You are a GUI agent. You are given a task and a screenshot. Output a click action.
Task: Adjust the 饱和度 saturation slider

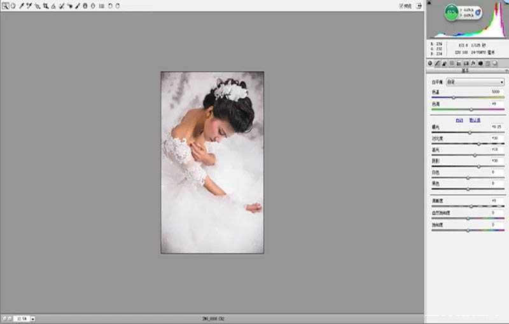(468, 231)
